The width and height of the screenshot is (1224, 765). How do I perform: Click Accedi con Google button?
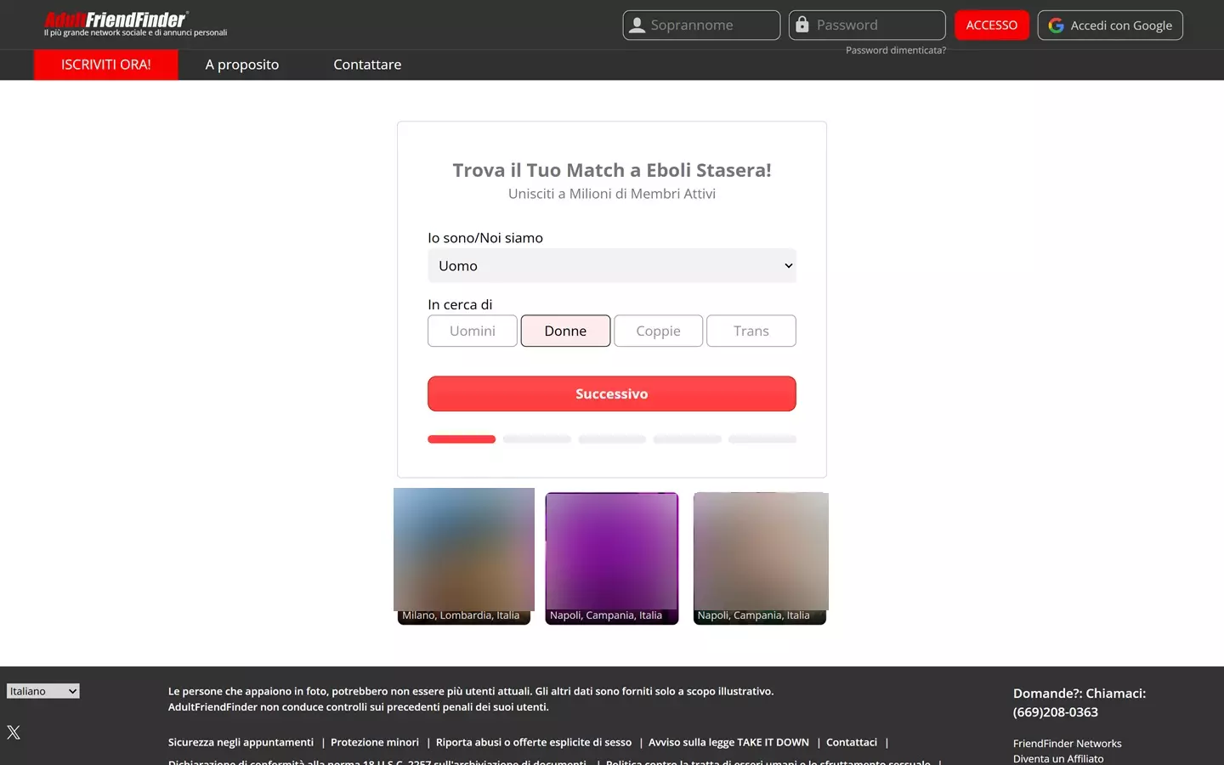tap(1110, 25)
